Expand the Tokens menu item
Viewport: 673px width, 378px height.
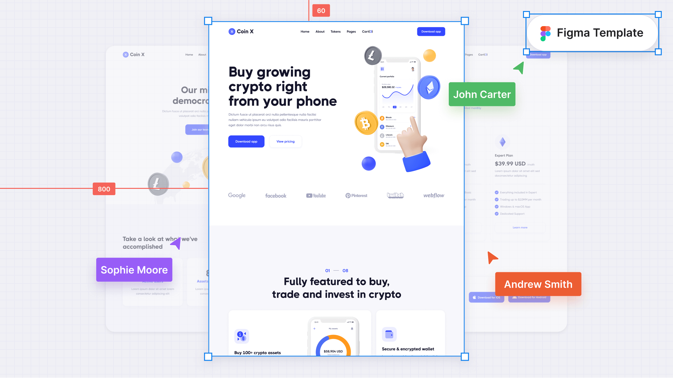pyautogui.click(x=335, y=31)
